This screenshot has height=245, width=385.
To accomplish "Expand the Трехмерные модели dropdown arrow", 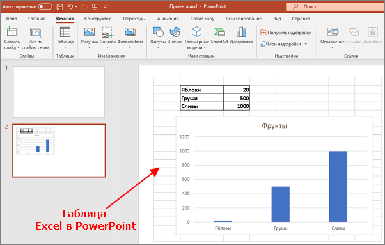I will (x=205, y=47).
